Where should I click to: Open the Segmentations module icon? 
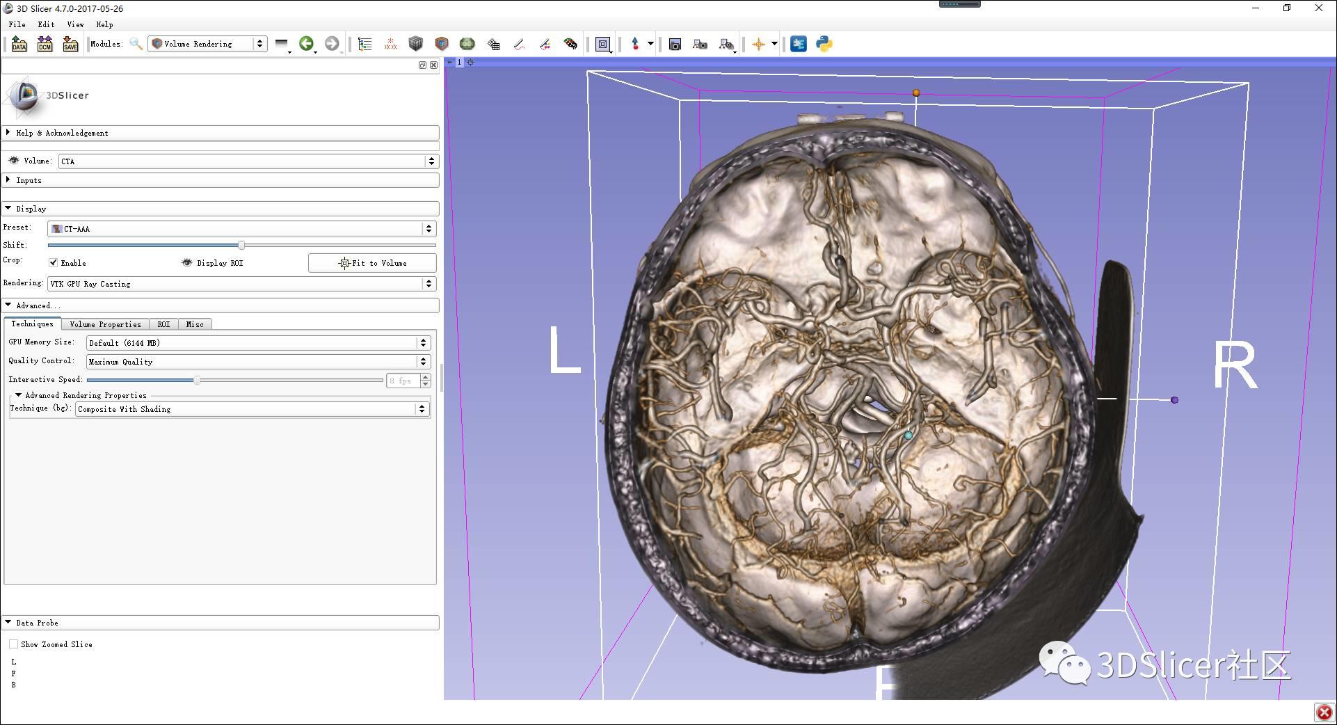pos(570,44)
